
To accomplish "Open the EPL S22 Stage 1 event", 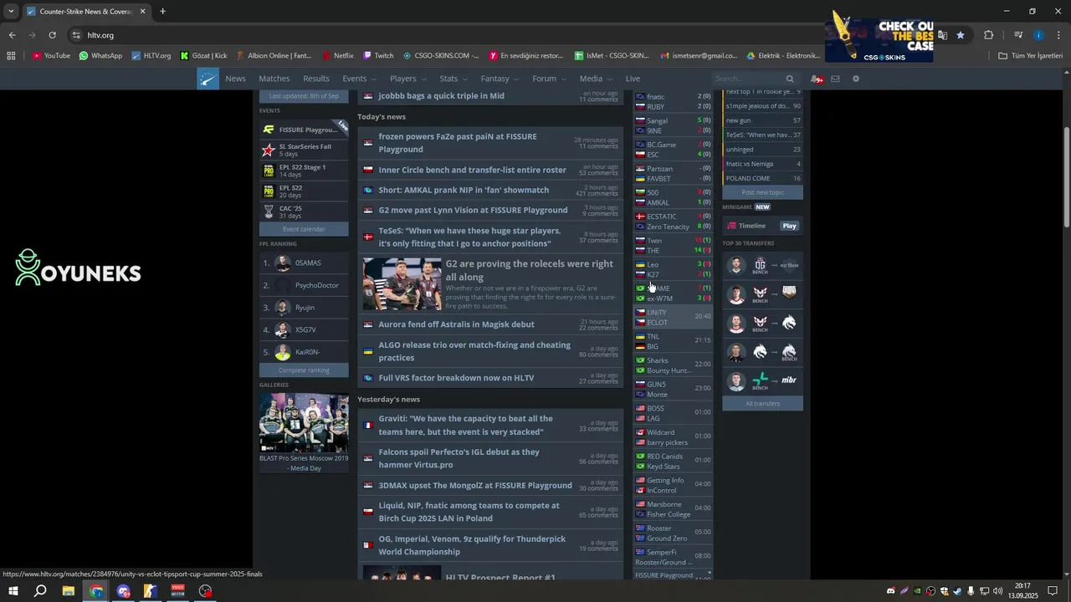I will coord(304,171).
